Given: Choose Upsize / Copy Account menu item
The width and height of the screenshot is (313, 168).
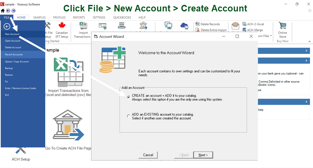Looking at the screenshot, I should [23, 61].
